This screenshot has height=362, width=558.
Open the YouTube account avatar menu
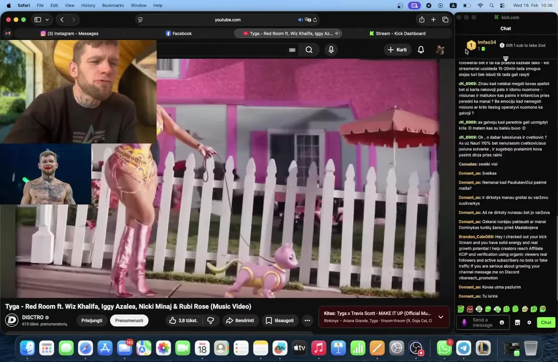pyautogui.click(x=440, y=50)
